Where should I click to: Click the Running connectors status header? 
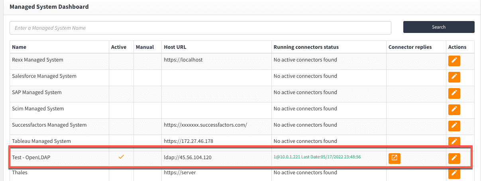[x=306, y=47]
